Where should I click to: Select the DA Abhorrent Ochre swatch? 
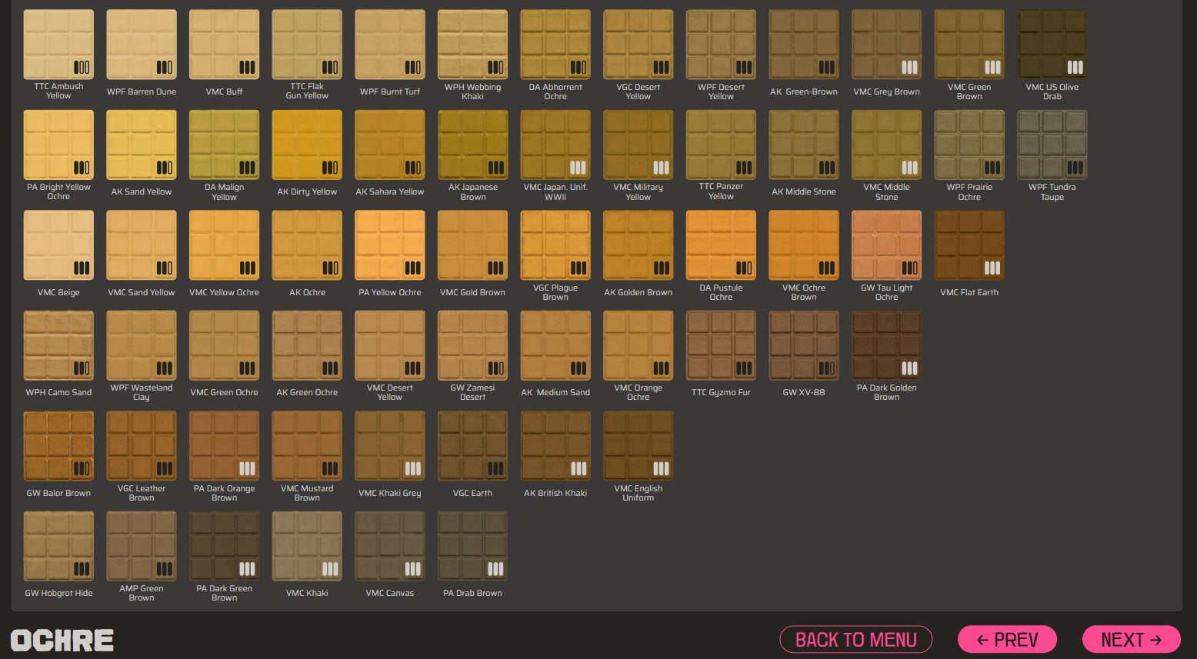pyautogui.click(x=555, y=45)
